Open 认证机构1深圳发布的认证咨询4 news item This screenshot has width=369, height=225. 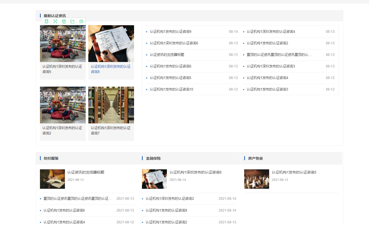point(271,32)
